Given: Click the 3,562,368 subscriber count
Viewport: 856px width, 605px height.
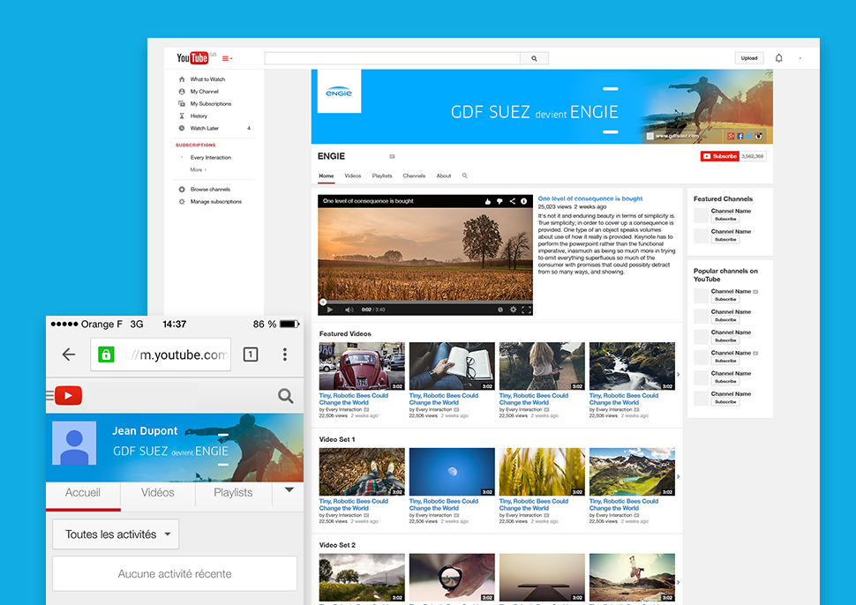Looking at the screenshot, I should pos(753,157).
